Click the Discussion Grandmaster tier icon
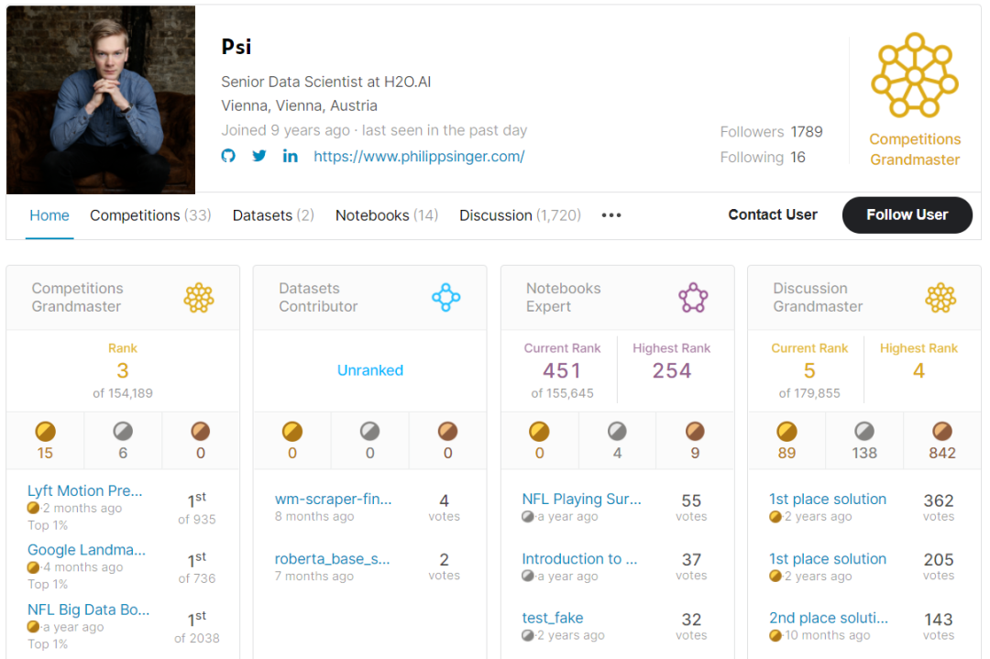990x659 pixels. pos(940,297)
